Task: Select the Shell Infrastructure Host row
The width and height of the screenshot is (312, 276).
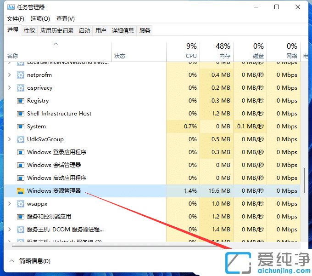Action: click(x=152, y=114)
